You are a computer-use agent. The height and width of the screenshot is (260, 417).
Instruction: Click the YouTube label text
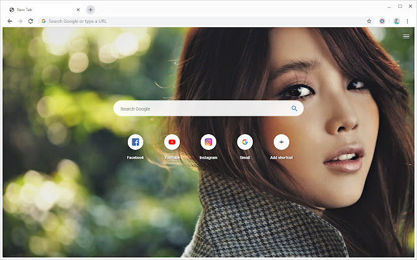(x=172, y=157)
